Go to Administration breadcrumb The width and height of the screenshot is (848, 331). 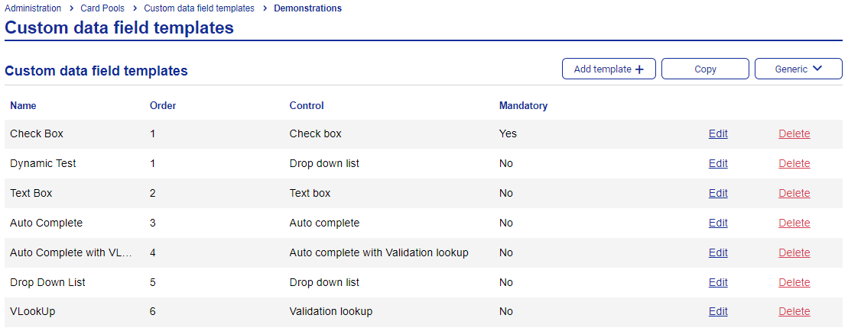[x=33, y=8]
